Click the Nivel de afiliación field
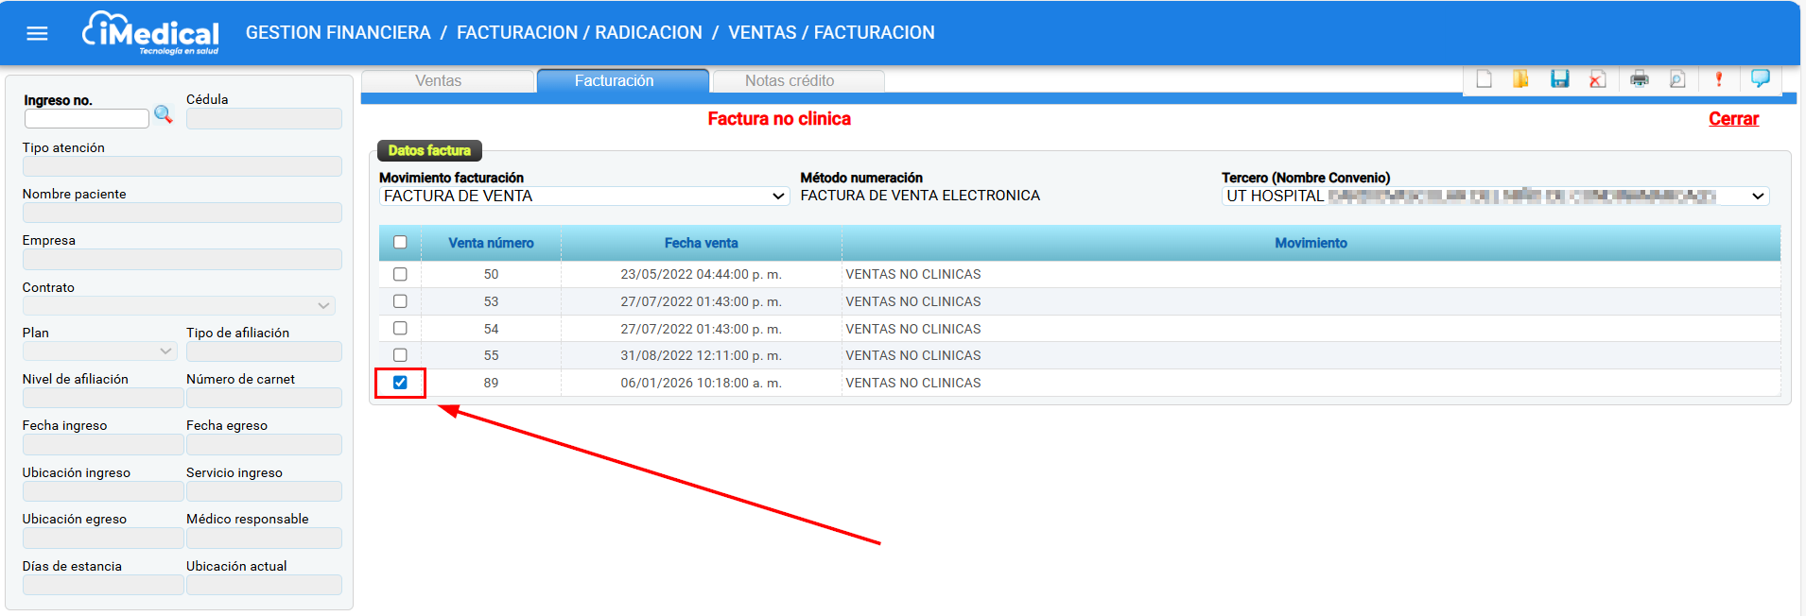This screenshot has width=1806, height=616. [x=103, y=398]
